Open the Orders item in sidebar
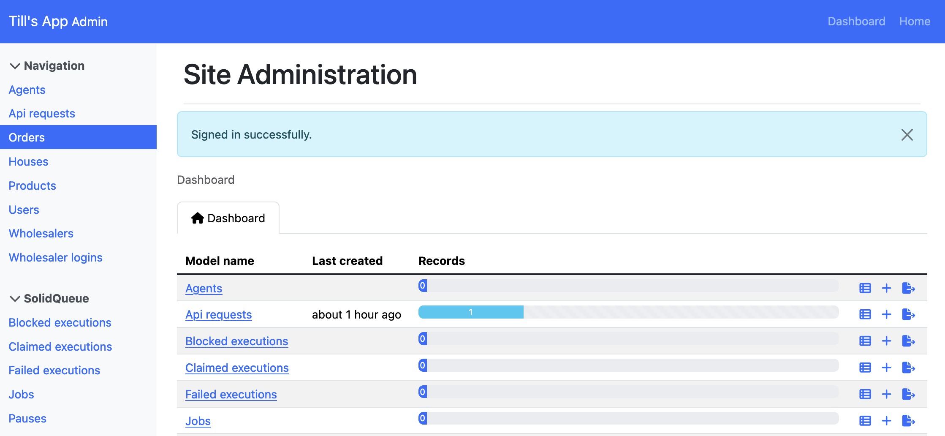The height and width of the screenshot is (436, 945). [x=27, y=137]
